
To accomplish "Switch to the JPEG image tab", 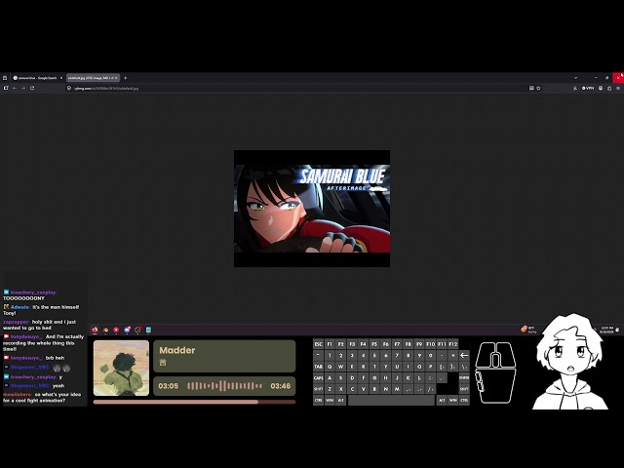I will point(93,78).
